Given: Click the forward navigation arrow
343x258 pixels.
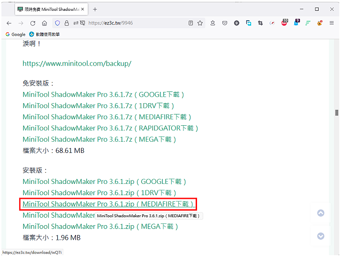Looking at the screenshot, I should (21, 23).
